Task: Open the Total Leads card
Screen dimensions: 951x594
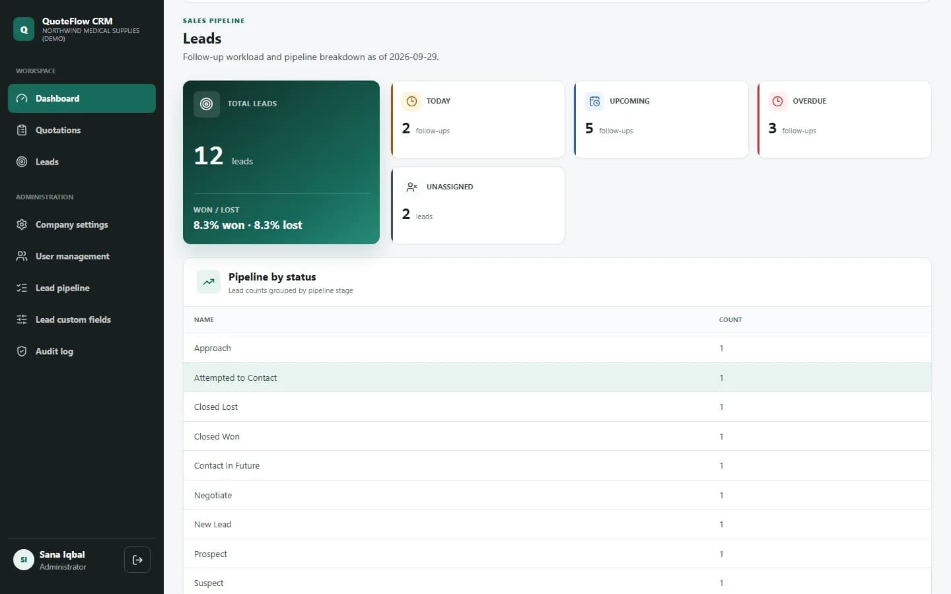Action: coord(281,162)
